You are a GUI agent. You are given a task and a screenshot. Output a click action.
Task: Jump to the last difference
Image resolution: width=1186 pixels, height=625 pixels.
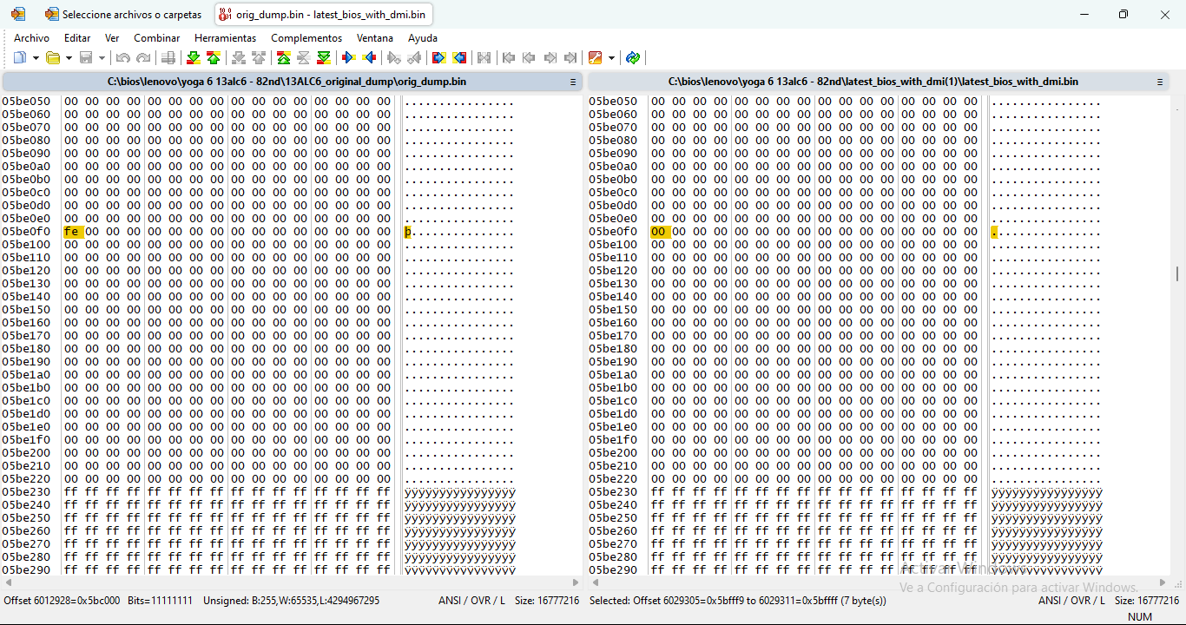(x=324, y=58)
